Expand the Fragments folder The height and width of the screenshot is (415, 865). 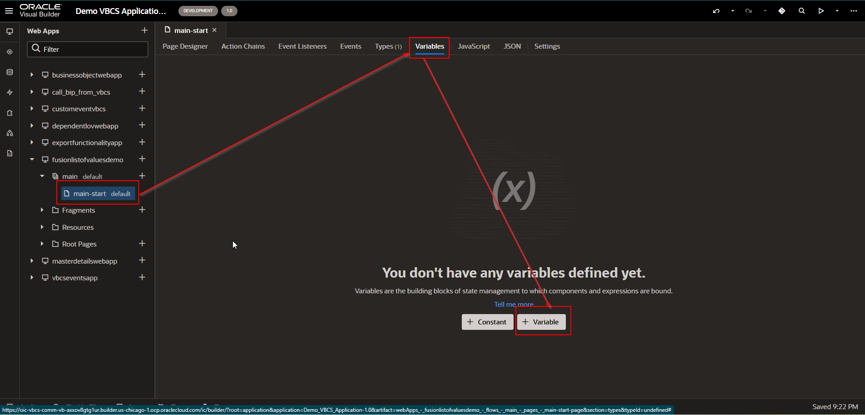pyautogui.click(x=42, y=210)
